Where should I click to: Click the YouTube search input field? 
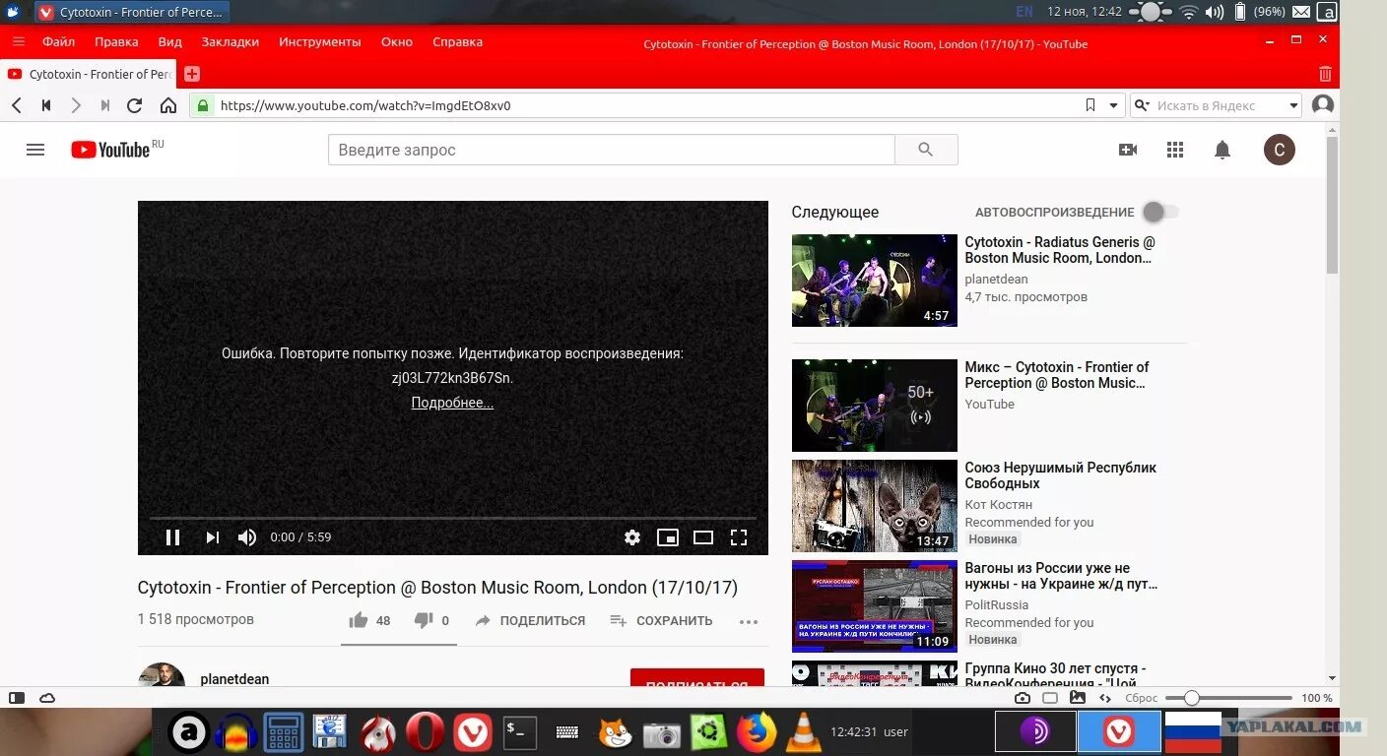click(611, 150)
